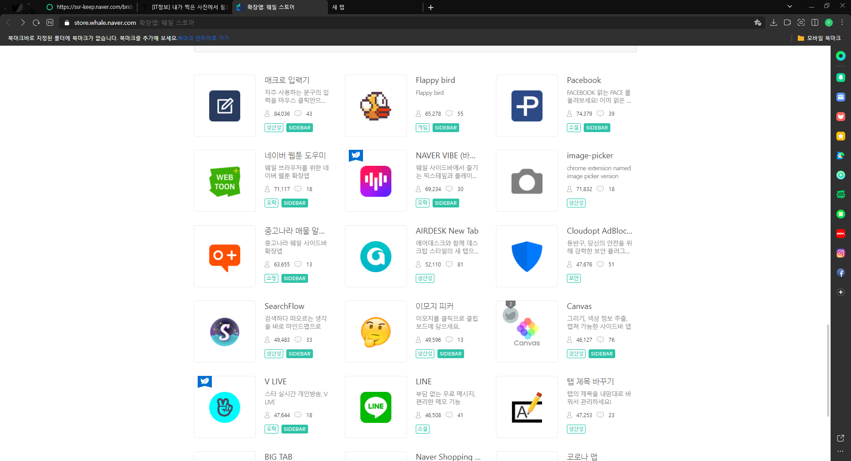Open the 모바일 북마크 folder
Screen dimensions: 851x461
pos(819,38)
